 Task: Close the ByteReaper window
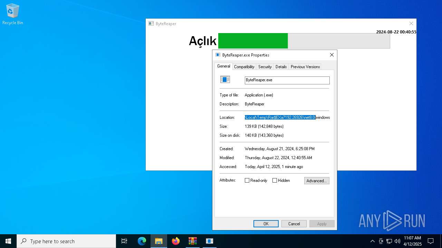pos(411,23)
